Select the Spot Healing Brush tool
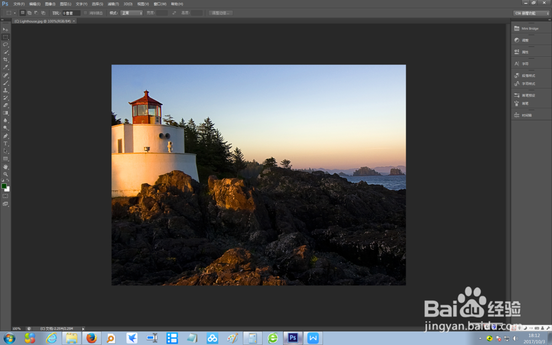The height and width of the screenshot is (345, 552). click(x=6, y=75)
